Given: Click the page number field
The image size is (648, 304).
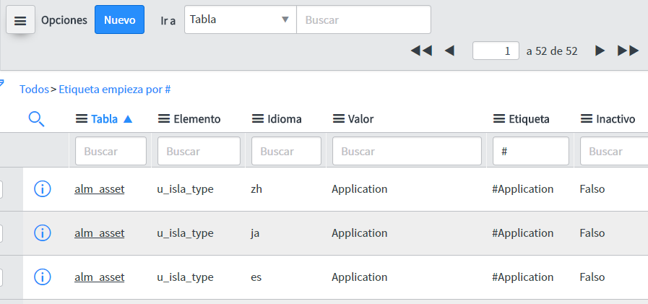Looking at the screenshot, I should pos(496,51).
